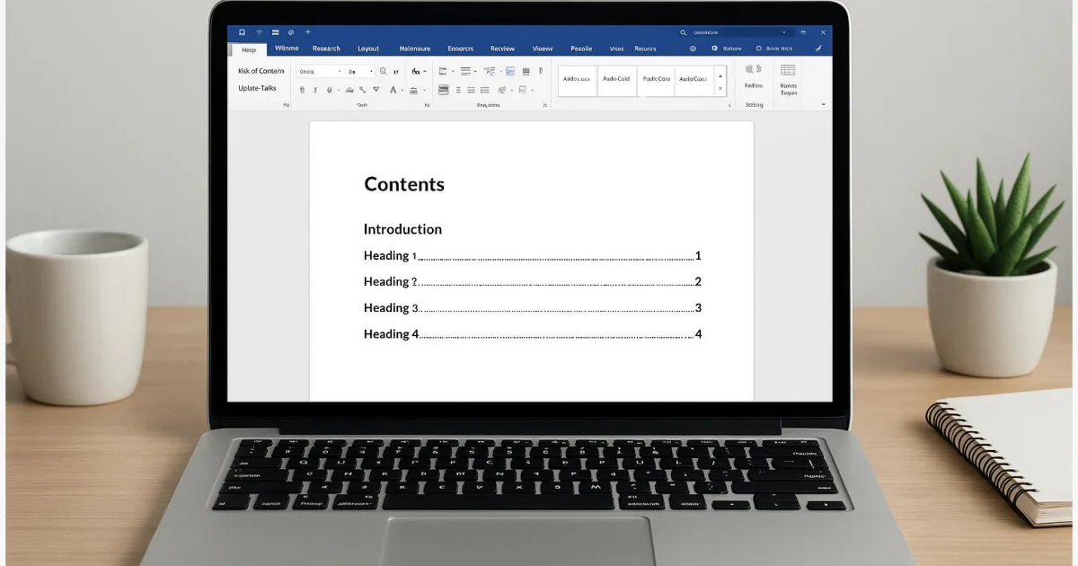The width and height of the screenshot is (1078, 566).
Task: Click the plus icon in title bar
Action: (307, 32)
